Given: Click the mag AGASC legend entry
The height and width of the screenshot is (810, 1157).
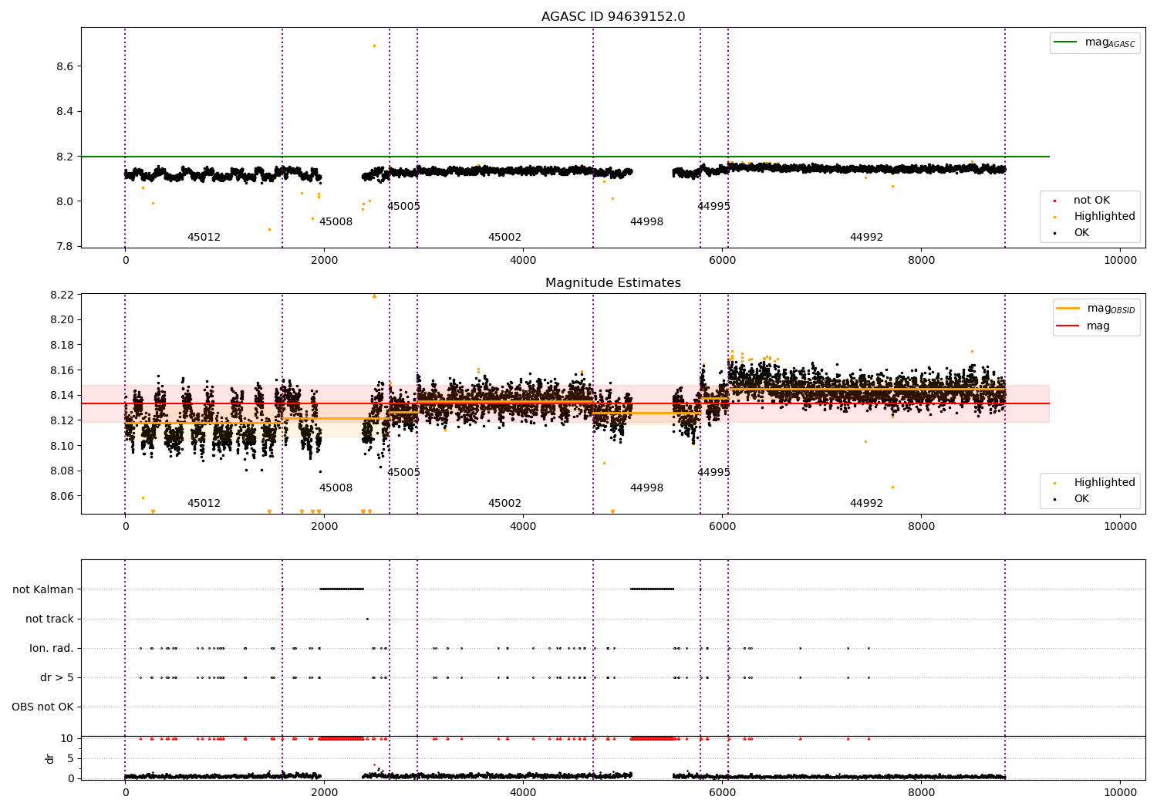Looking at the screenshot, I should (1095, 42).
